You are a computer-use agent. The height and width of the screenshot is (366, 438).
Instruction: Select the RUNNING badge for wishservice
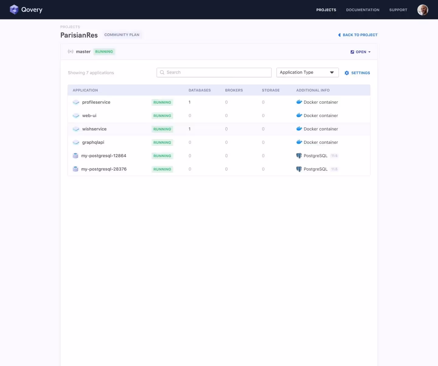click(162, 129)
